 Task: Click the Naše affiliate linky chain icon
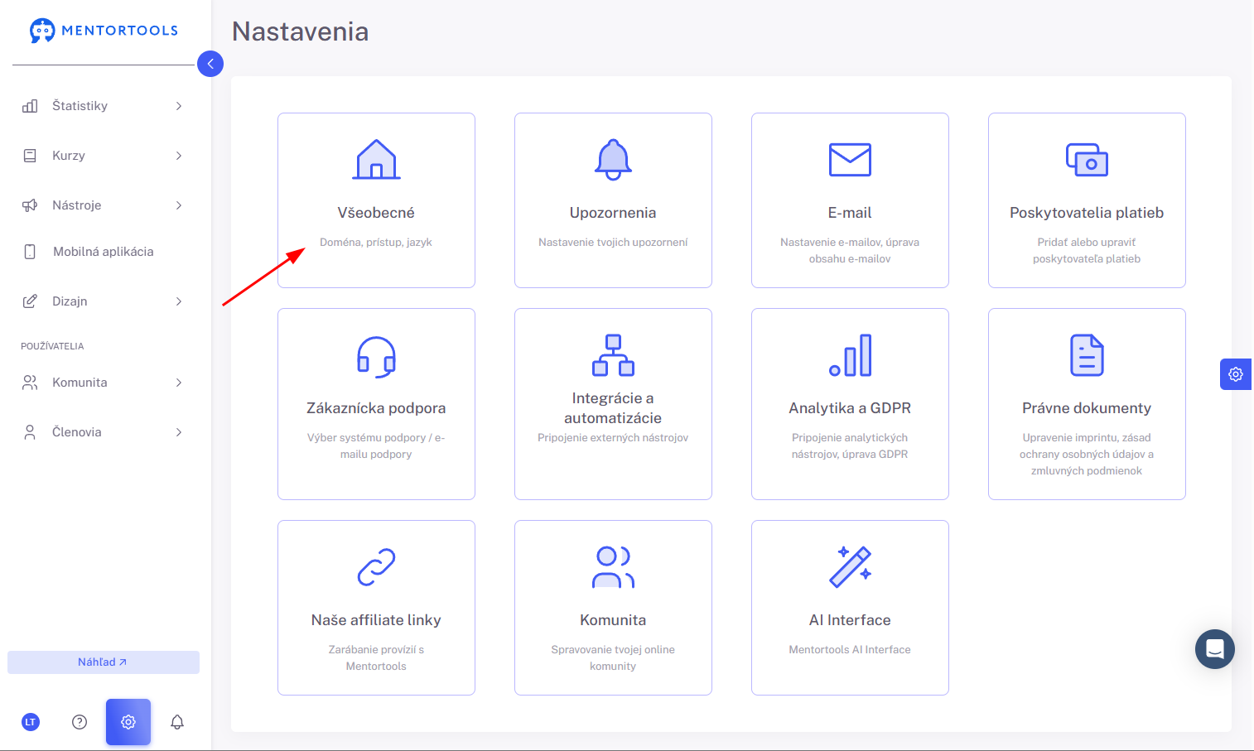tap(376, 567)
